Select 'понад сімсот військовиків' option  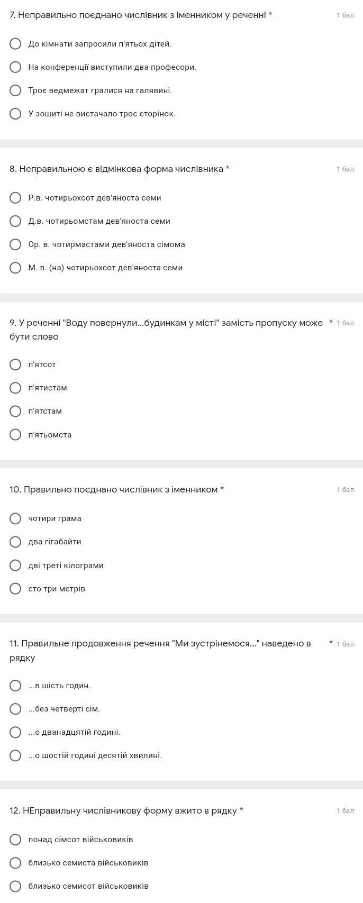[15, 840]
